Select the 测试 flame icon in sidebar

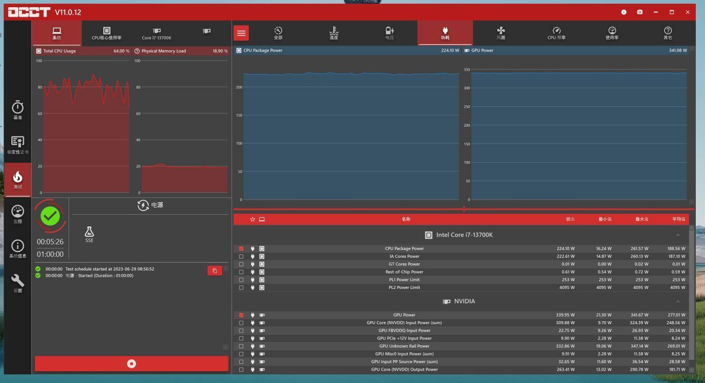17,179
